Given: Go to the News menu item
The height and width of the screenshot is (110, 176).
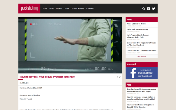Looking at the screenshot, I should tap(52, 9).
